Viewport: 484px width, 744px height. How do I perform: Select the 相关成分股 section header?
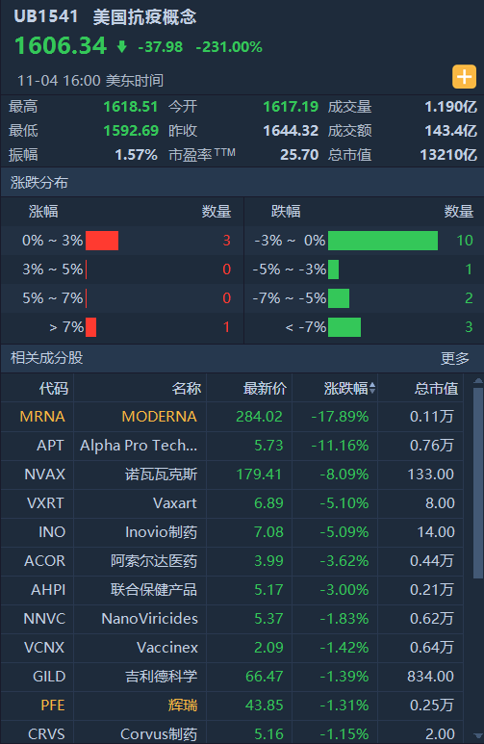(46, 358)
